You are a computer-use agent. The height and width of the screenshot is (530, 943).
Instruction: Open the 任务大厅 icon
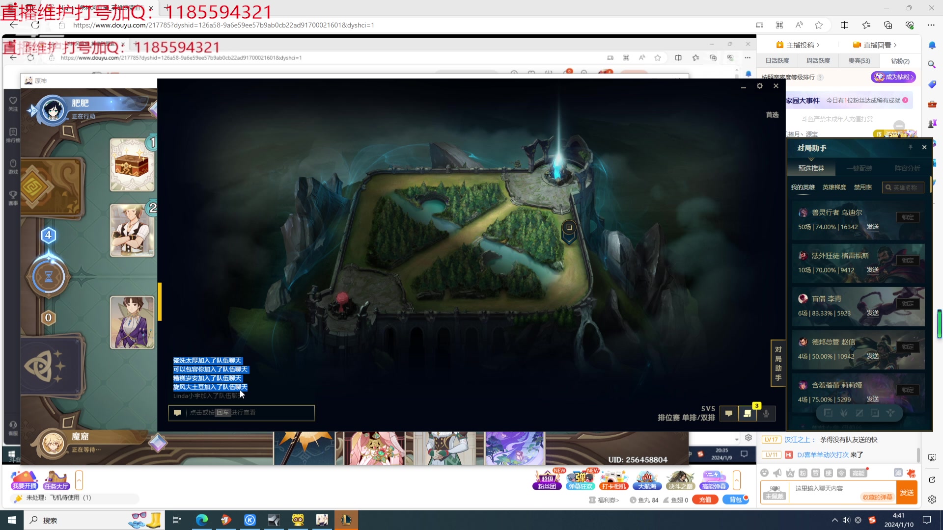56,480
